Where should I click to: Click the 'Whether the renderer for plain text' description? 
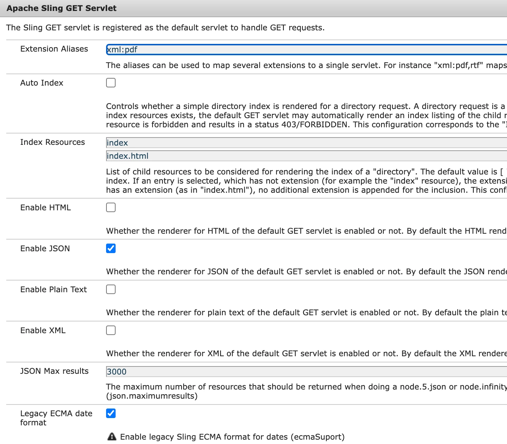point(307,313)
